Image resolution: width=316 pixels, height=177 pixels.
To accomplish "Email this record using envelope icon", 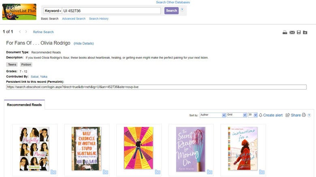I will point(292,32).
